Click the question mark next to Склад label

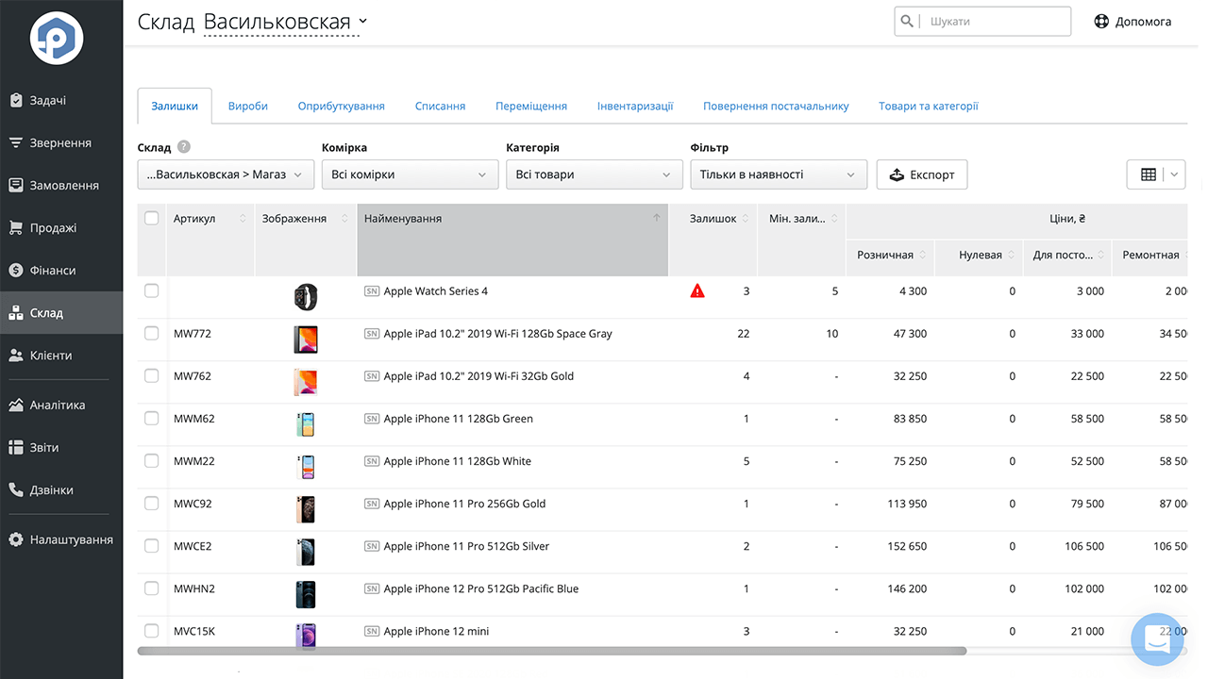click(x=184, y=147)
